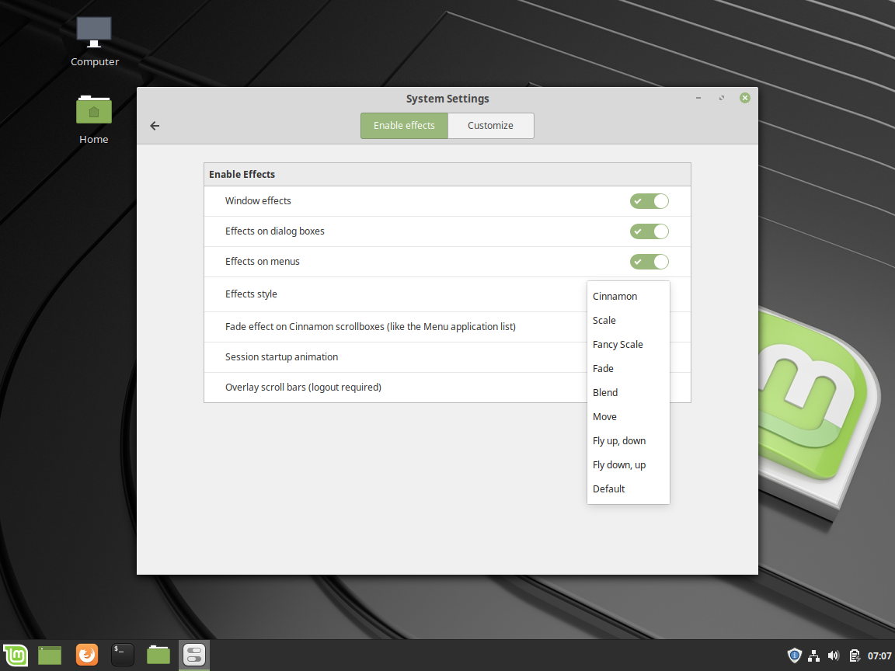This screenshot has width=895, height=671.
Task: Toggle the Window effects switch
Action: (649, 201)
